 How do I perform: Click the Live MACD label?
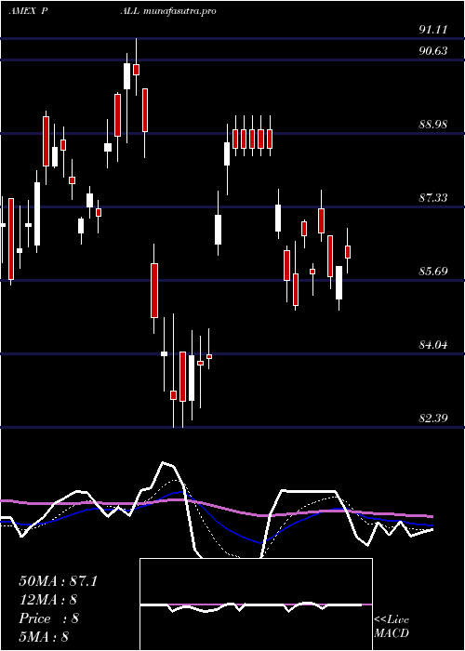392,627
